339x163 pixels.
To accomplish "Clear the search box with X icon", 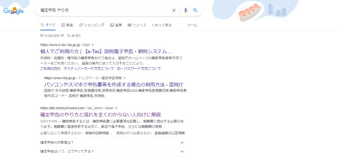I will [x=174, y=10].
